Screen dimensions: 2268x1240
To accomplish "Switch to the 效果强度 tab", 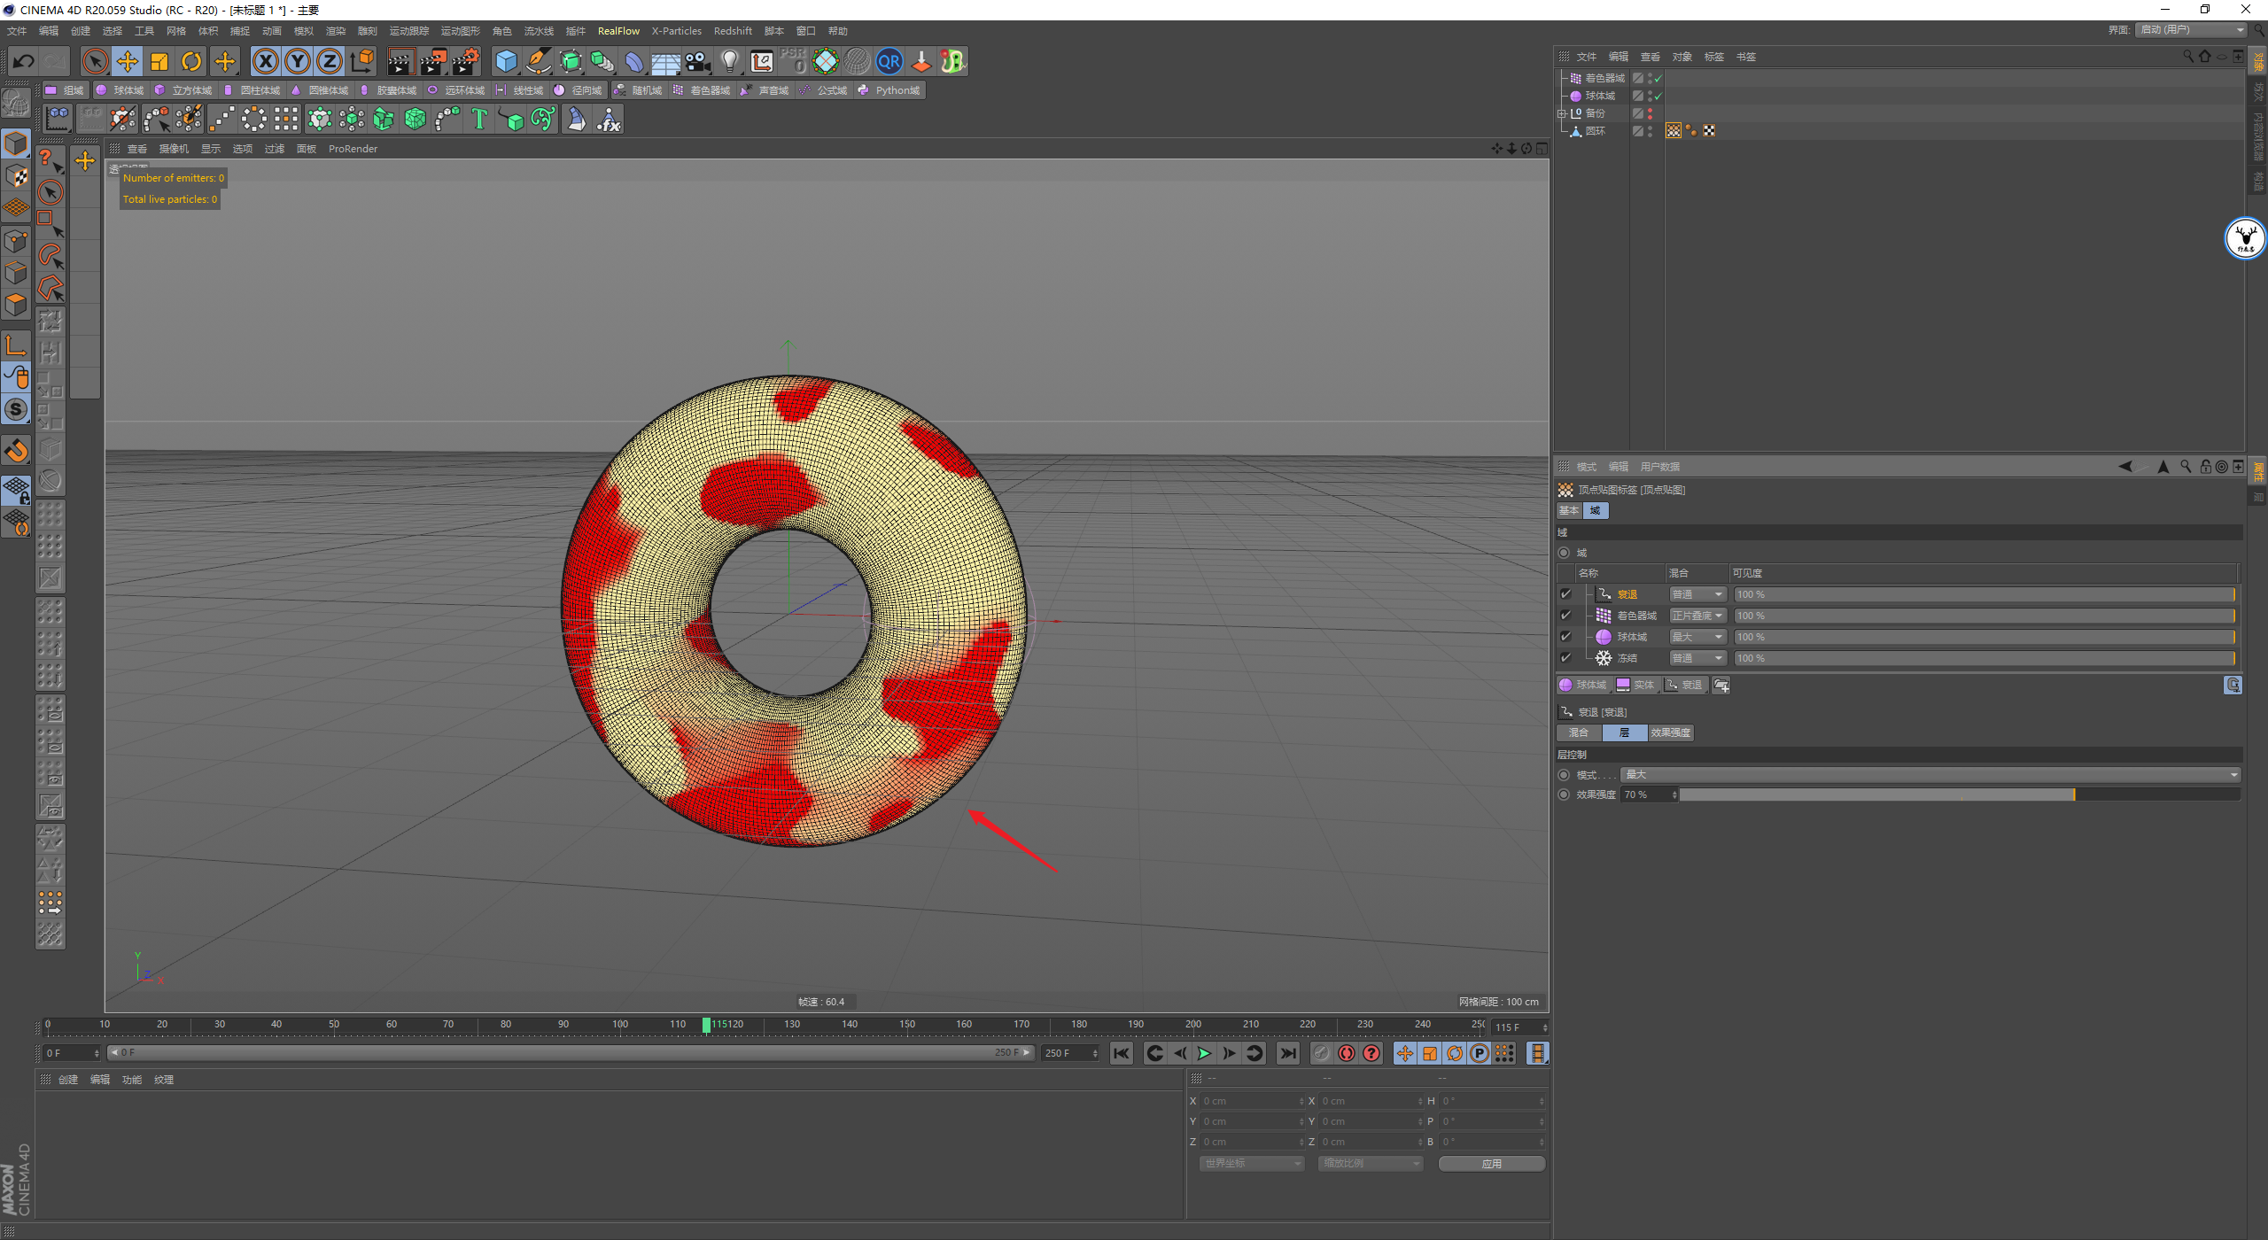I will [x=1670, y=732].
